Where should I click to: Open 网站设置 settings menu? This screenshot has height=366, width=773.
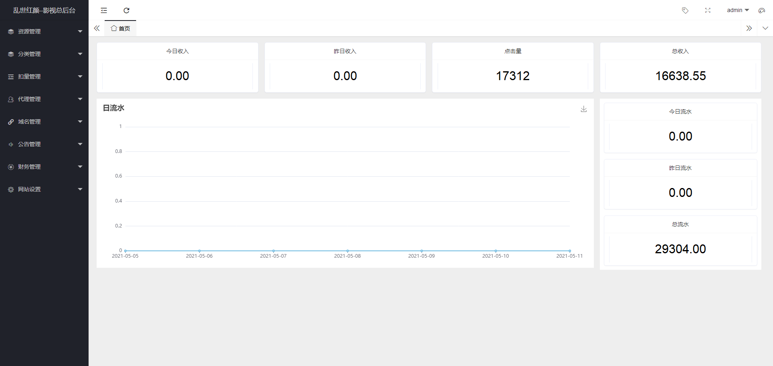pos(44,189)
